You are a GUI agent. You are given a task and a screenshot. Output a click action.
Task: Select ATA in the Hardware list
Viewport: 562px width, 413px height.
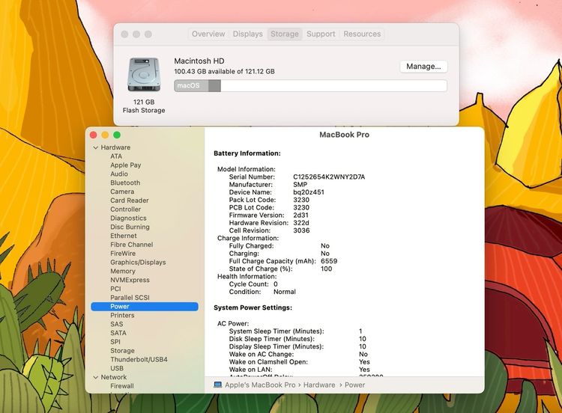pos(116,156)
